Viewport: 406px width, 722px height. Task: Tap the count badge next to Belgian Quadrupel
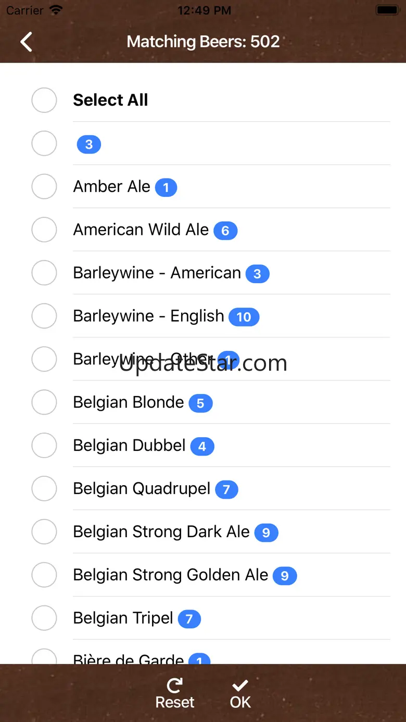(x=226, y=490)
